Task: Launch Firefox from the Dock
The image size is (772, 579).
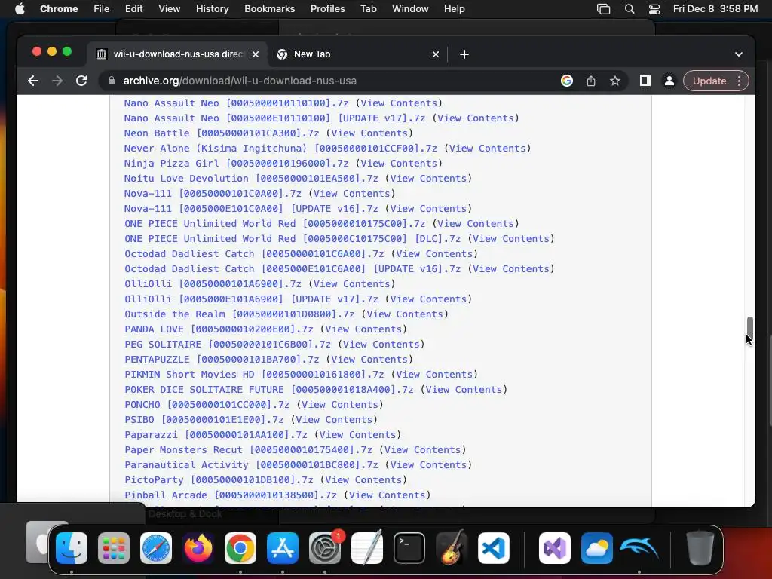Action: tap(198, 548)
